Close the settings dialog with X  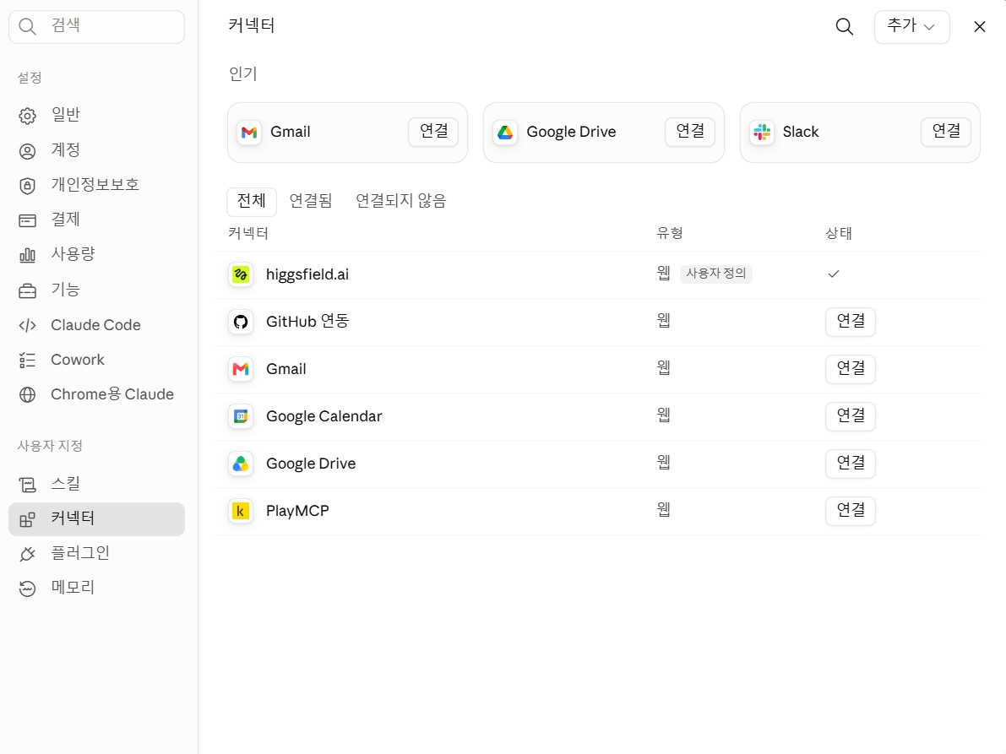(979, 27)
